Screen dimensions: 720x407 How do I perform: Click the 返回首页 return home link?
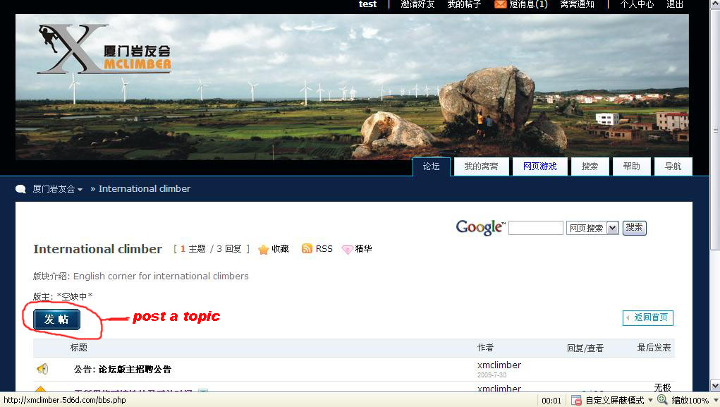pyautogui.click(x=648, y=317)
